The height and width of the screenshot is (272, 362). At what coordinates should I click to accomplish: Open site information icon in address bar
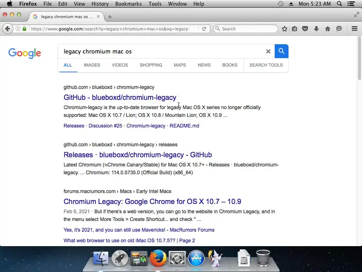[x=18, y=29]
